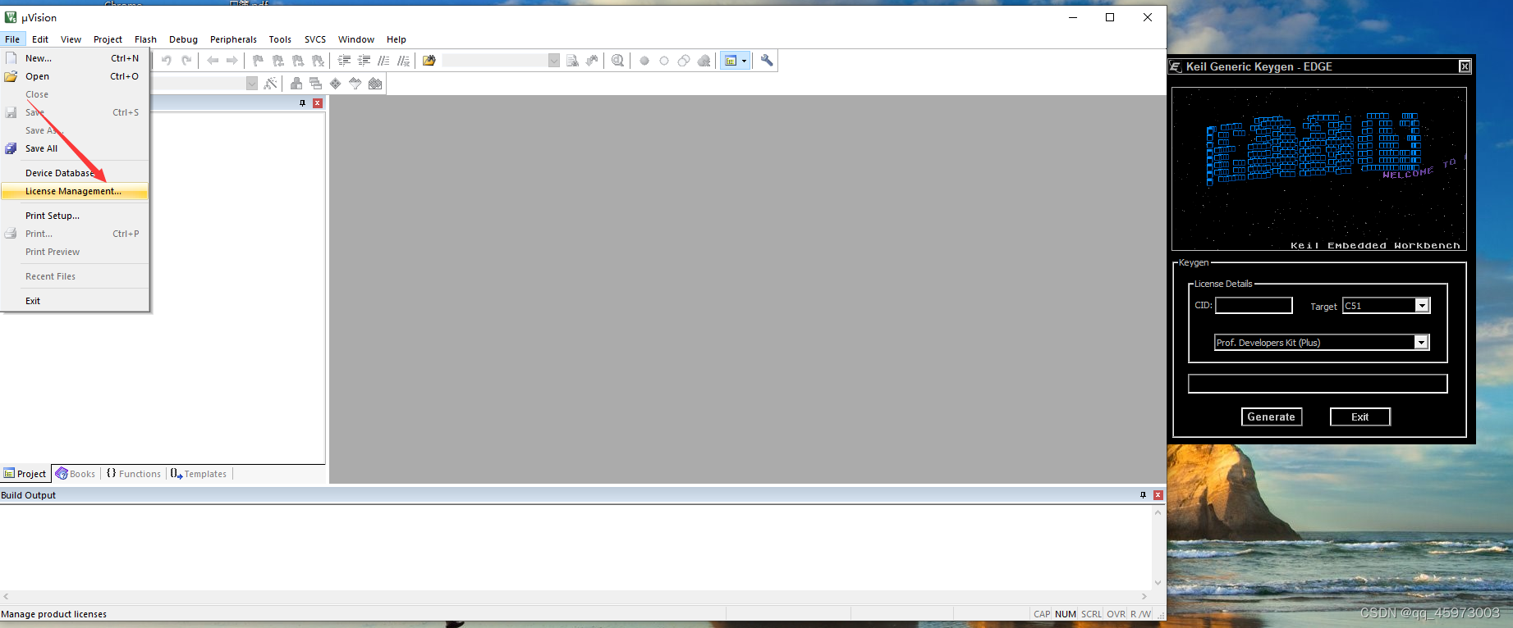Click the Start/Stop Debug Session icon

(x=617, y=61)
